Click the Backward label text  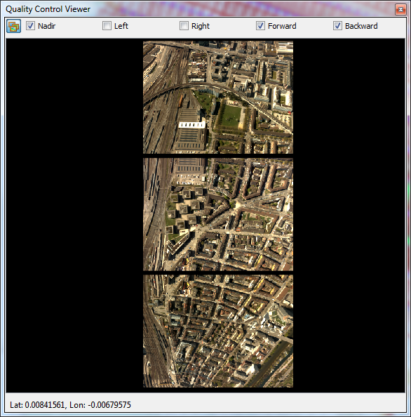pyautogui.click(x=361, y=26)
